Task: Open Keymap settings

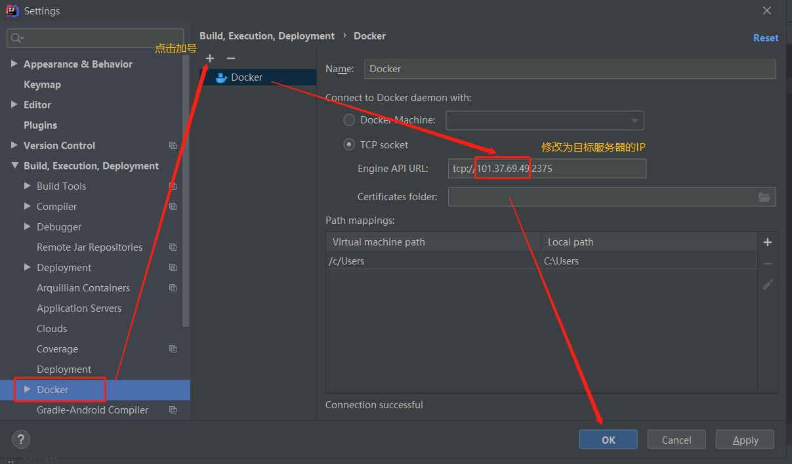Action: (x=42, y=85)
